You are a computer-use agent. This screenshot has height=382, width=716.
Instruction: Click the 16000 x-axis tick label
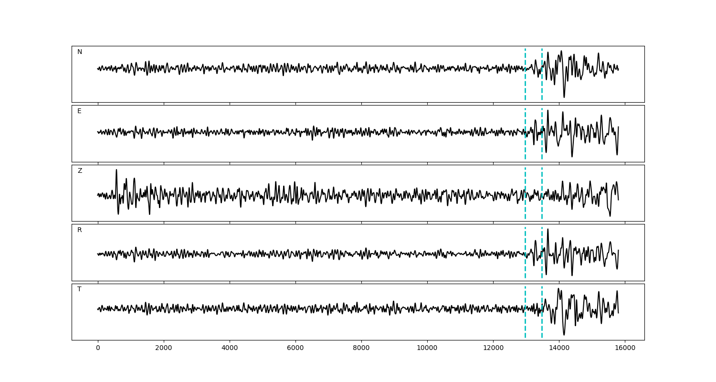coord(625,349)
